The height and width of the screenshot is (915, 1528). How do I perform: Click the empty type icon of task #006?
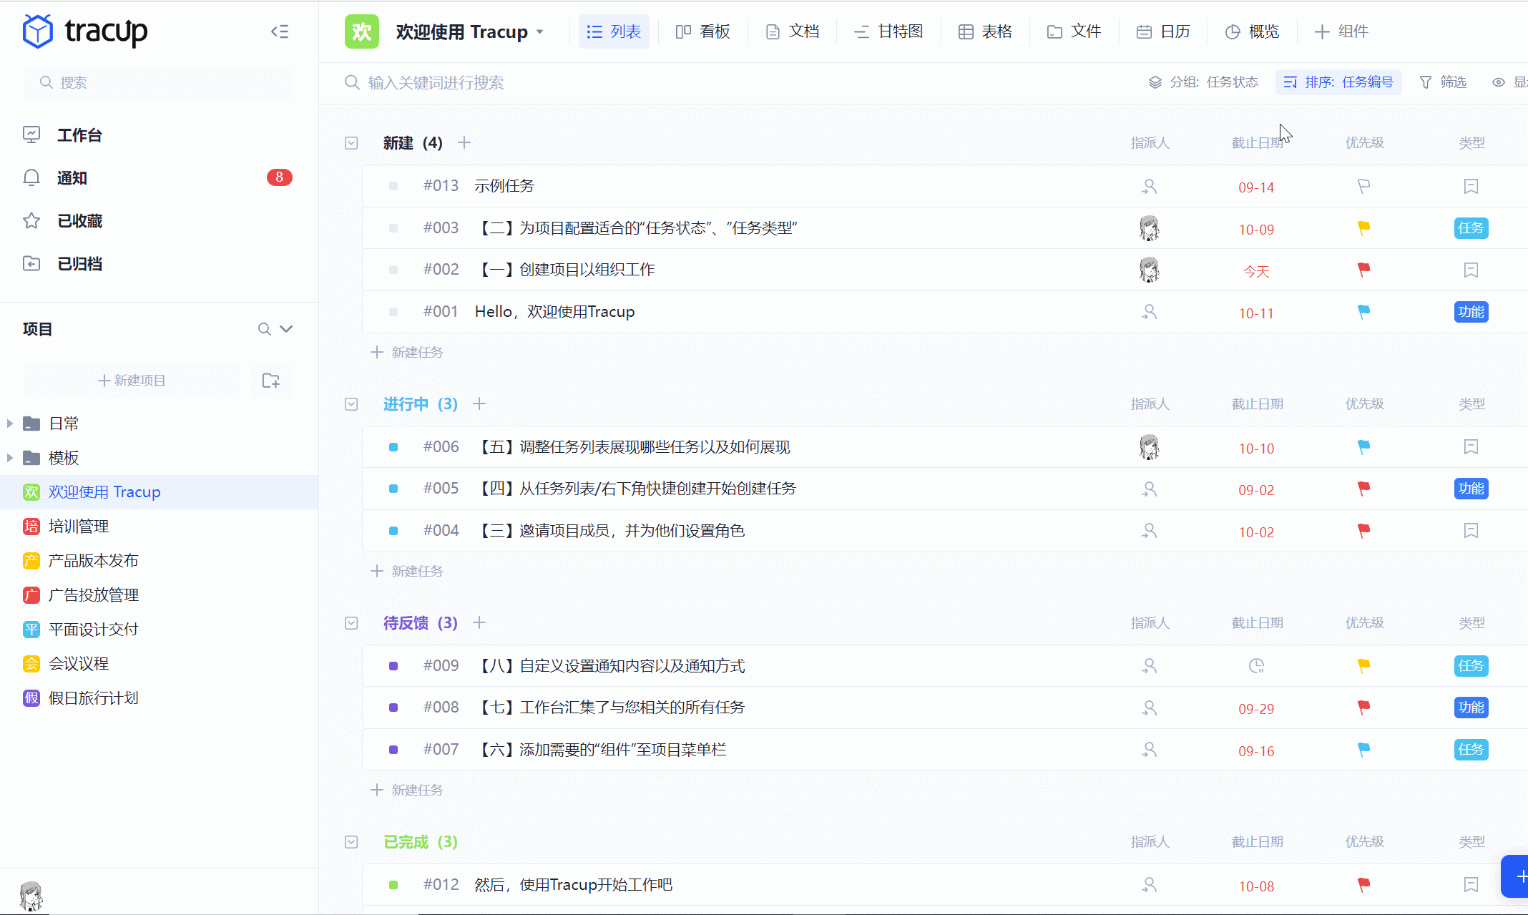(x=1471, y=447)
